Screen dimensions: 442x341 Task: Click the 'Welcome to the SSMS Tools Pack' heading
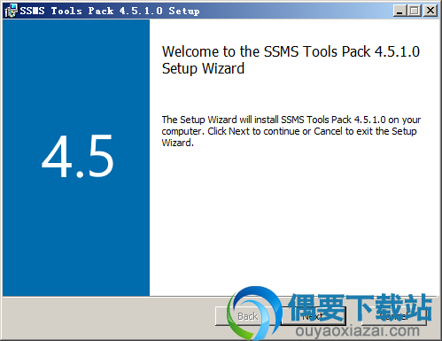point(291,60)
